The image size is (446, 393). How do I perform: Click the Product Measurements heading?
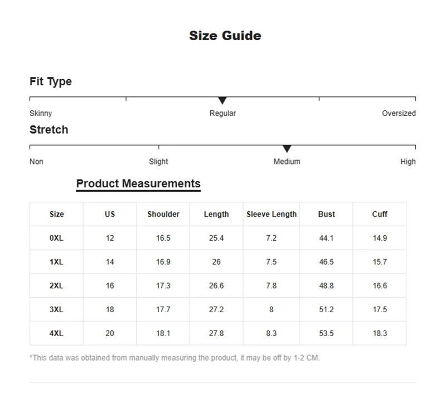click(x=138, y=183)
